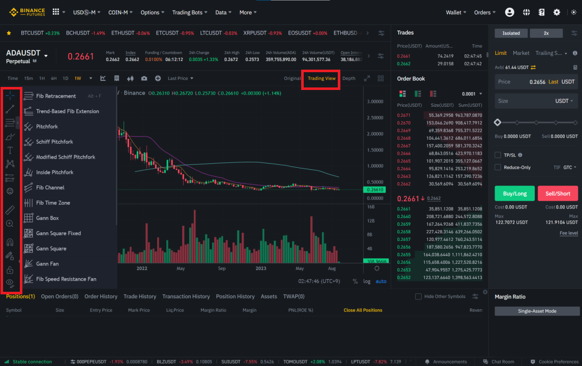Open the emoji icons tool
The image size is (582, 366).
[x=10, y=191]
